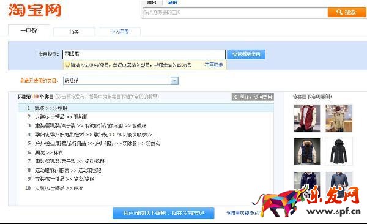Select result 2: 女装/女士精品 >> 羽绒服

146,117
